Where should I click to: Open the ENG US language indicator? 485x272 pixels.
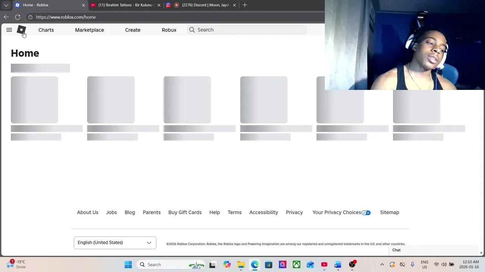(x=424, y=264)
